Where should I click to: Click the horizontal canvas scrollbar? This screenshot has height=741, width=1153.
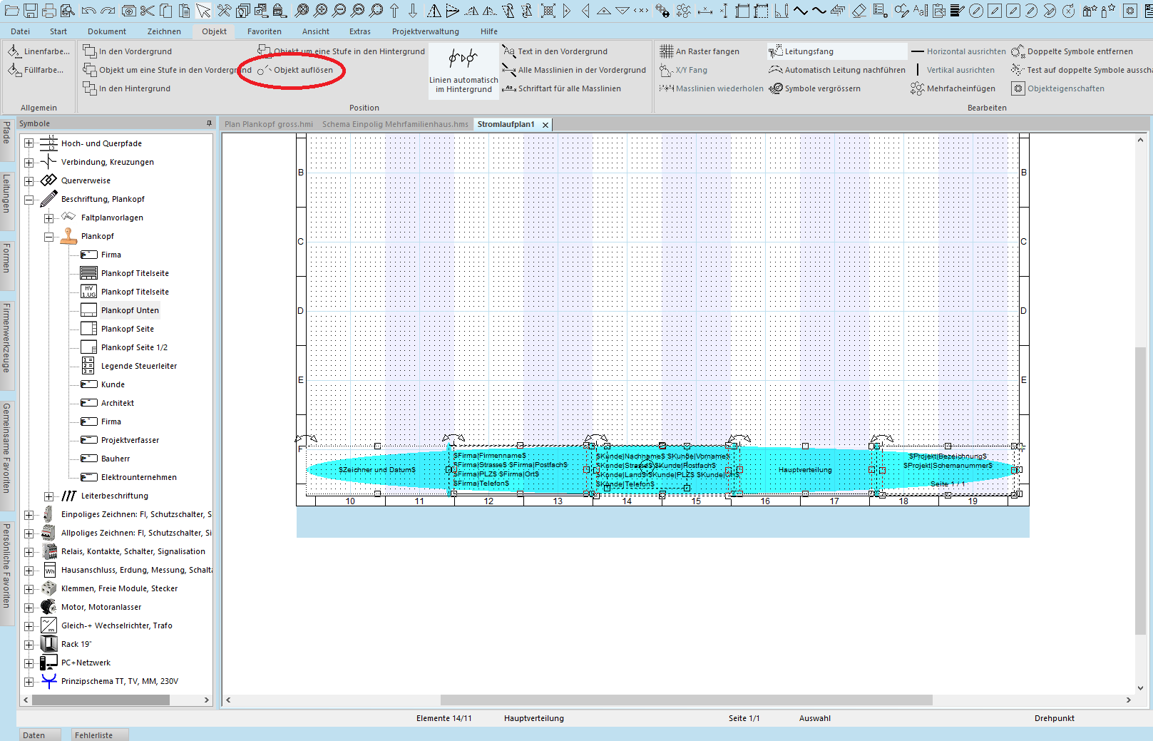pos(685,700)
